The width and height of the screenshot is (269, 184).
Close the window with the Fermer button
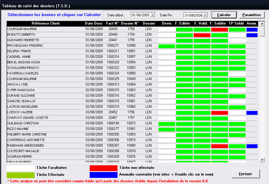[246, 174]
